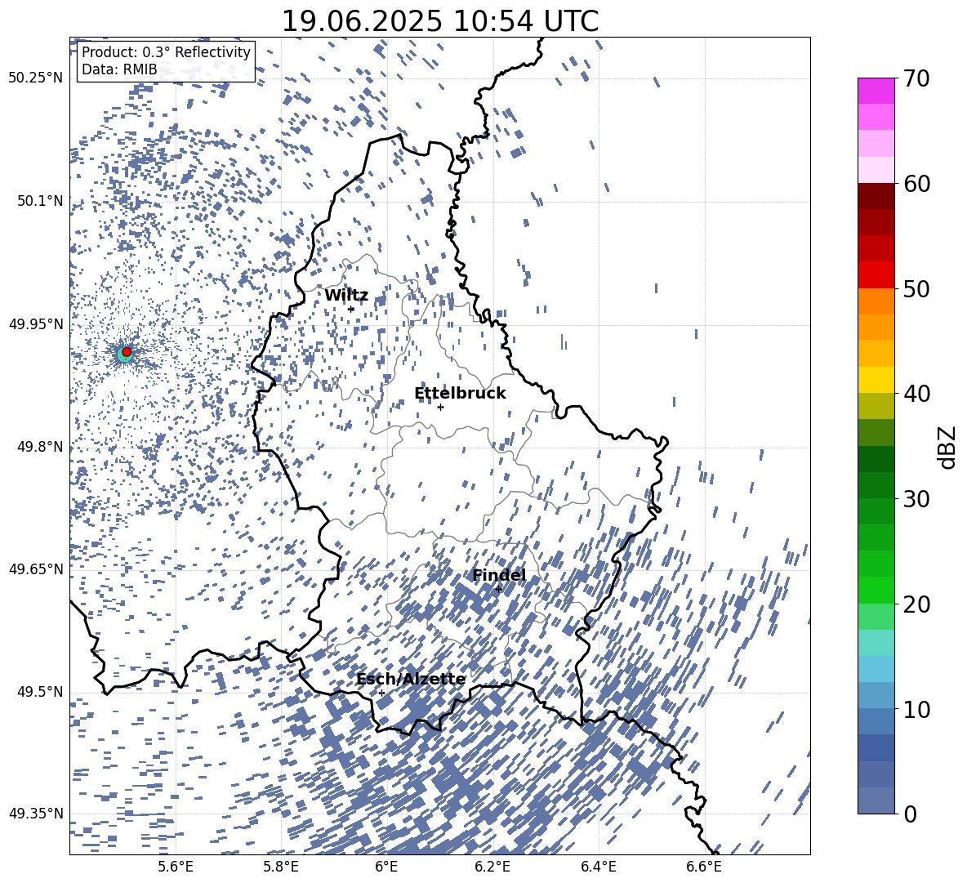Click the Product: 0.3° Reflectivity text

point(166,52)
